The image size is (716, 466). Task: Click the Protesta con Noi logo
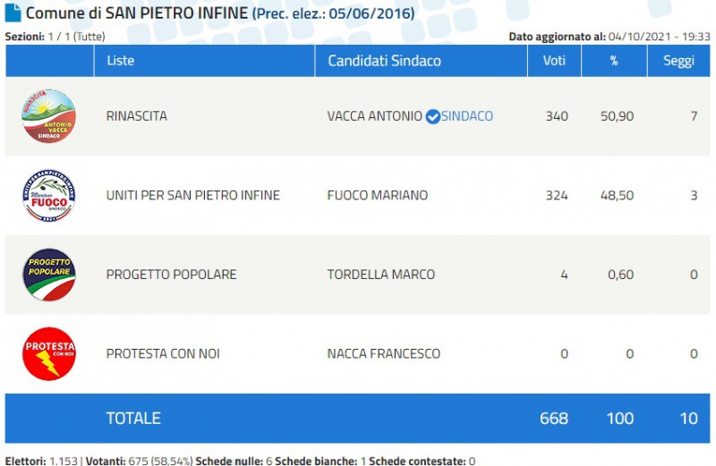click(48, 353)
